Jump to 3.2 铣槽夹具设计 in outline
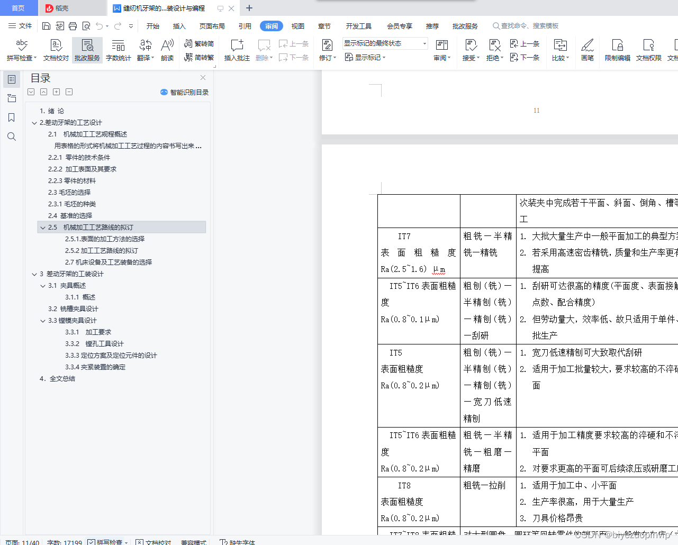The height and width of the screenshot is (545, 678). coord(73,309)
